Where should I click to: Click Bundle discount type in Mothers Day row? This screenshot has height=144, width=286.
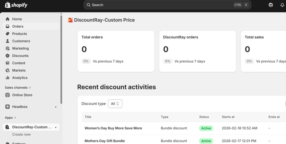pyautogui.click(x=174, y=141)
